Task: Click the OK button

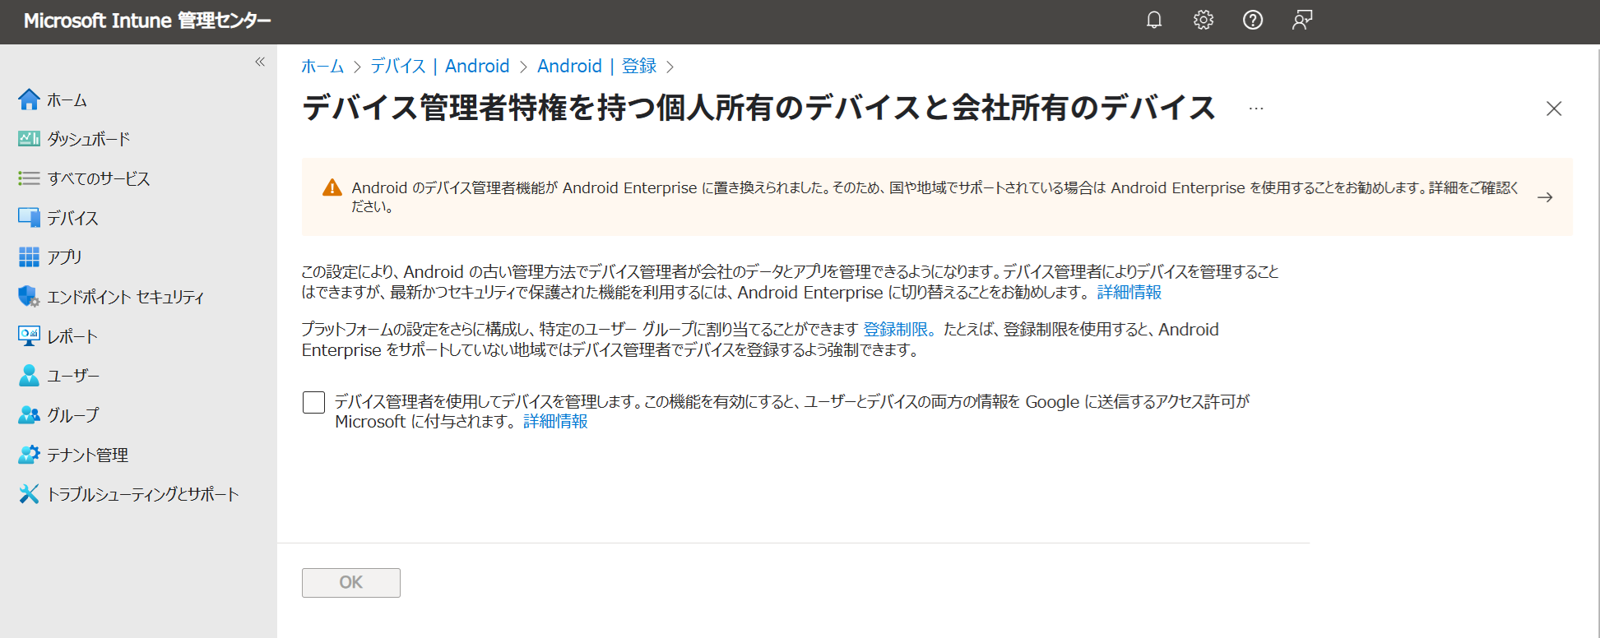Action: (x=351, y=583)
